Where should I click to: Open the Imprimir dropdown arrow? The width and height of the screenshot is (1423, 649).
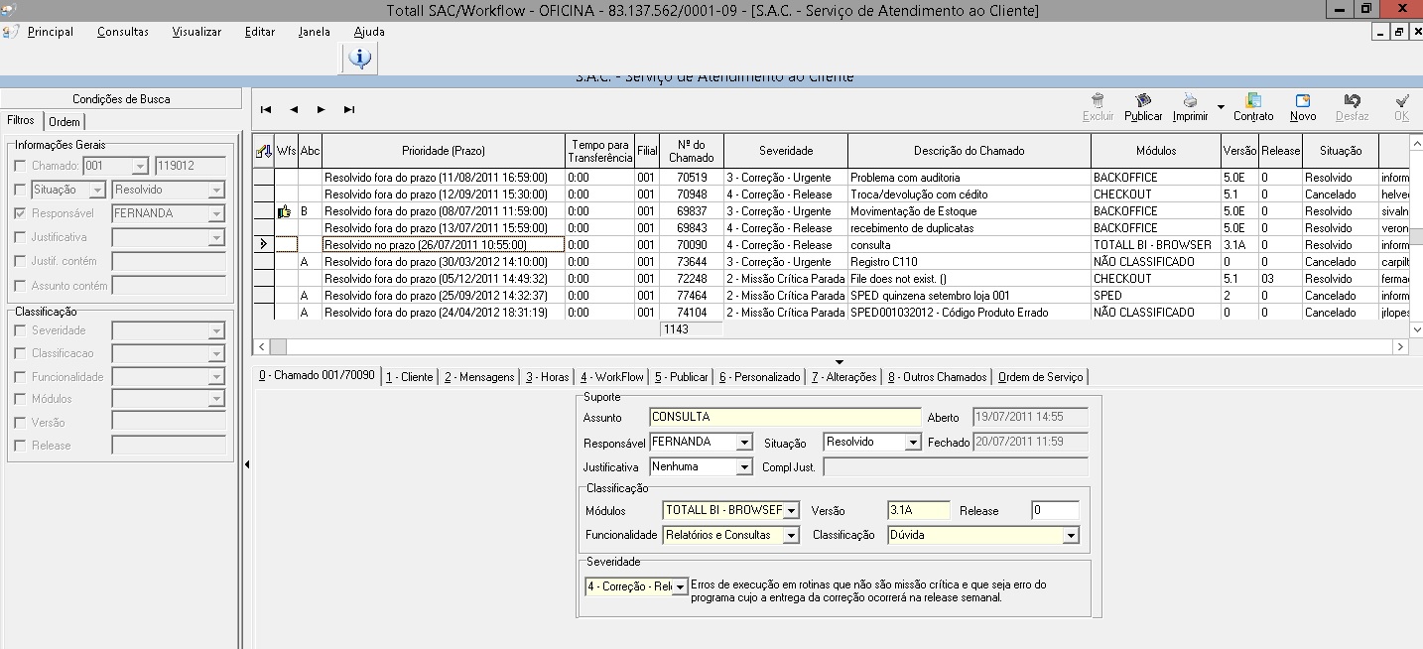coord(1221,106)
